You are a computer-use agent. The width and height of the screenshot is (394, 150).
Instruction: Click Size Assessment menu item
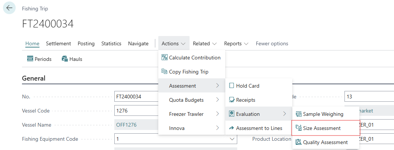pyautogui.click(x=322, y=128)
